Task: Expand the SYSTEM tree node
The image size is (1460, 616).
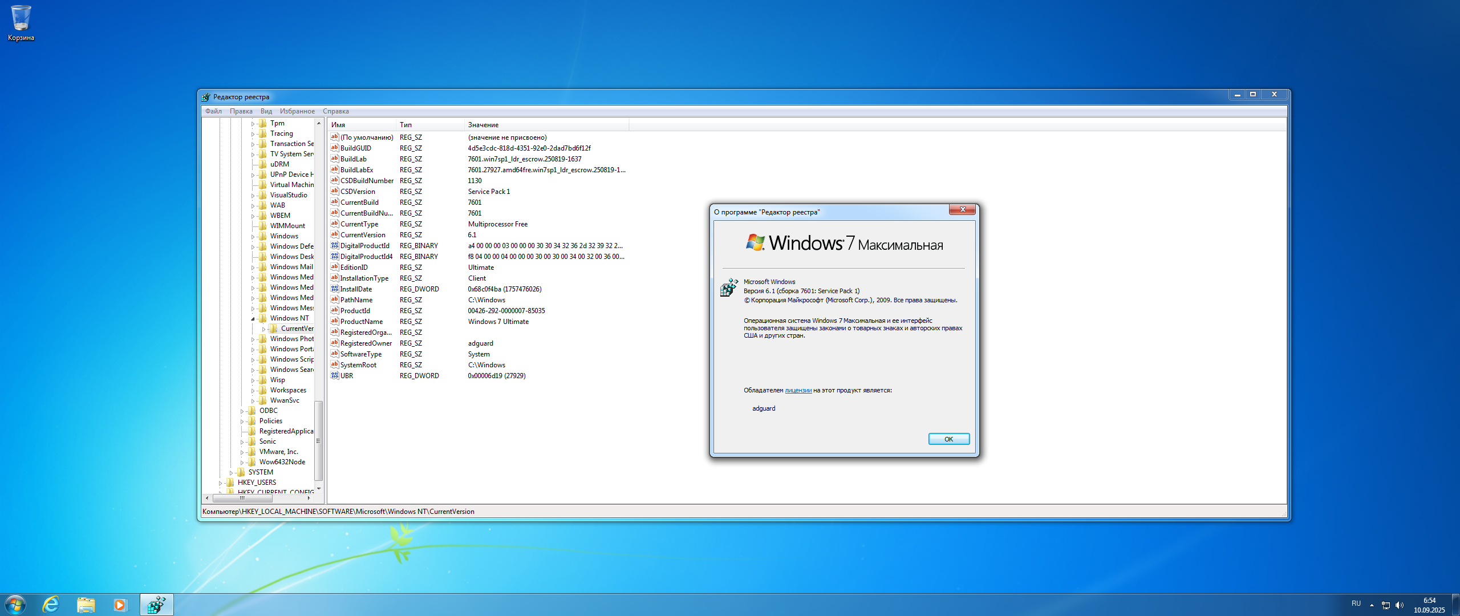Action: (231, 472)
